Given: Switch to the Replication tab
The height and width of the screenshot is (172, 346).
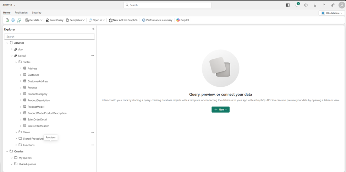Looking at the screenshot, I should (21, 13).
